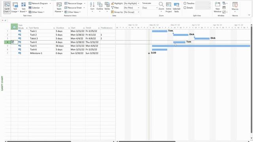Enable the Timeline checkbox
This screenshot has height=142, width=253.
click(185, 4)
